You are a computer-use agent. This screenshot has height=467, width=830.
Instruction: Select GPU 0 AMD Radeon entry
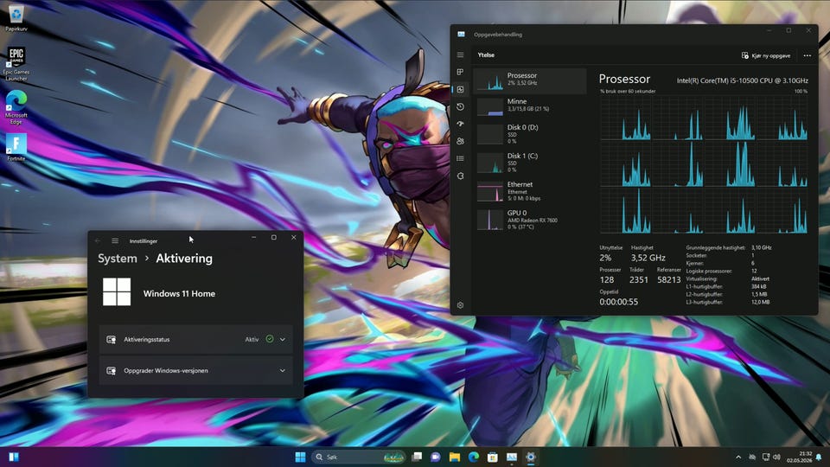530,220
